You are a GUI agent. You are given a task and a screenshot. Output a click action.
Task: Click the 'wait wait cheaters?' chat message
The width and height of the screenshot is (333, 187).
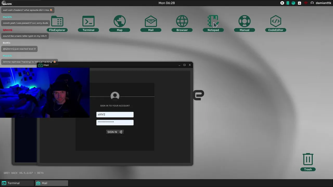coord(28,10)
